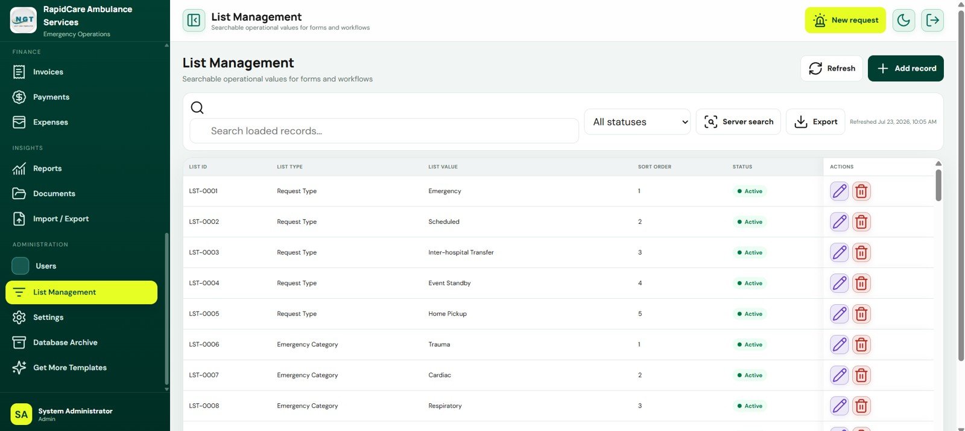Viewport: 965px width, 431px height.
Task: Edit record LST-0004 Event Standby
Action: tap(840, 283)
